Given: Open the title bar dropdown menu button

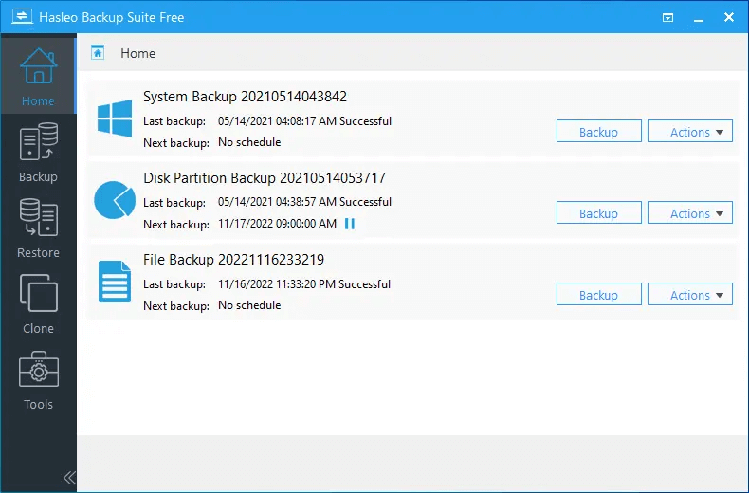Looking at the screenshot, I should click(668, 17).
